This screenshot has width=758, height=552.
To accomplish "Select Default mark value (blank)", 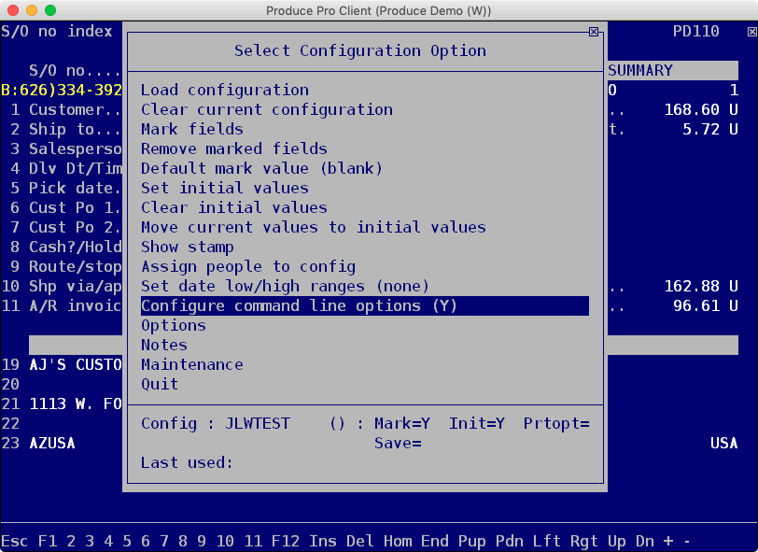I will tap(261, 168).
